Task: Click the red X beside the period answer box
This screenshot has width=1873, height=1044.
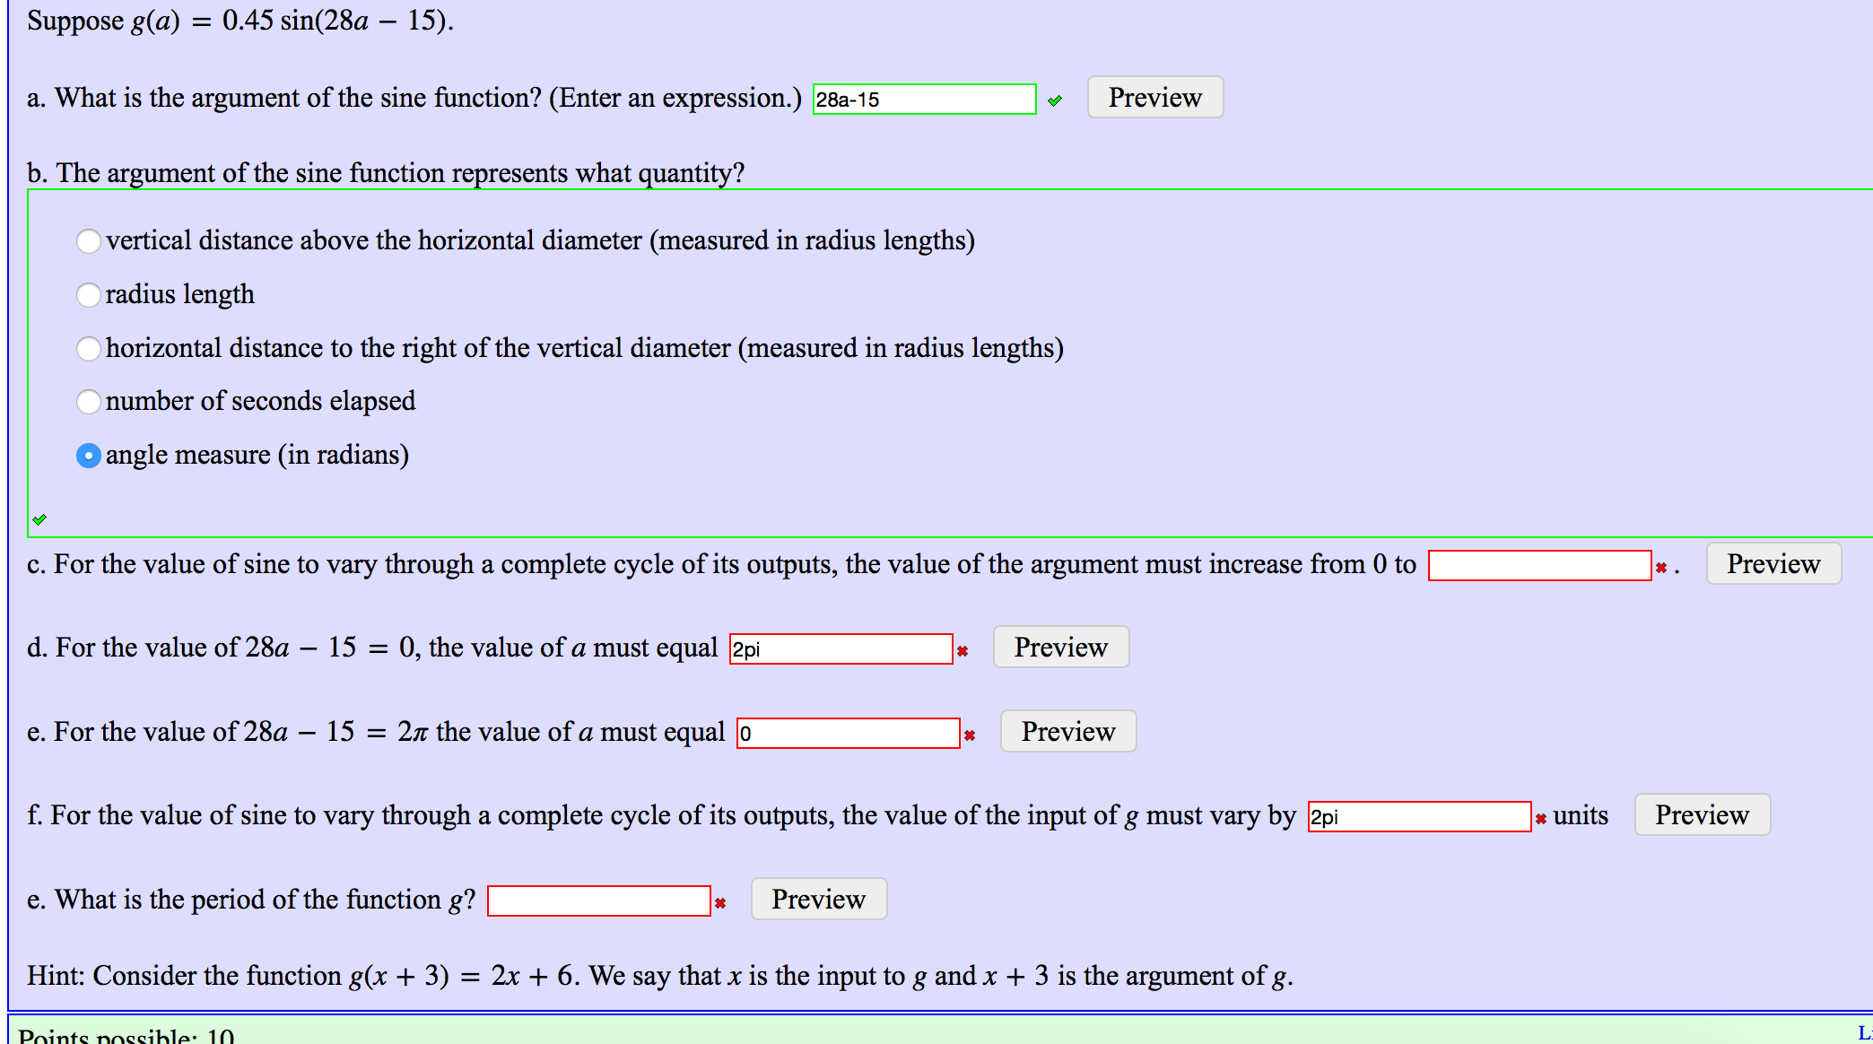Action: pos(721,901)
